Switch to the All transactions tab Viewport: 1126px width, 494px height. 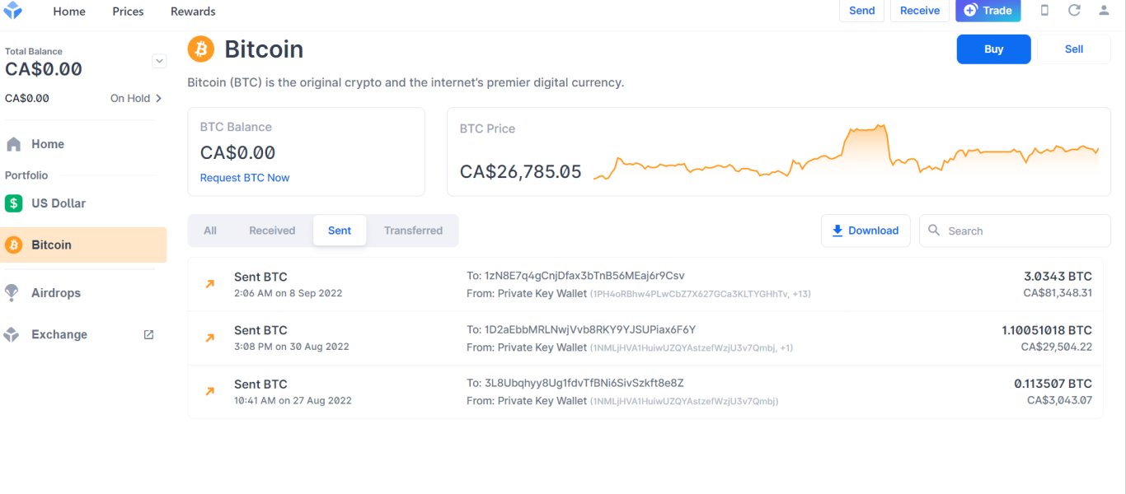pyautogui.click(x=210, y=231)
